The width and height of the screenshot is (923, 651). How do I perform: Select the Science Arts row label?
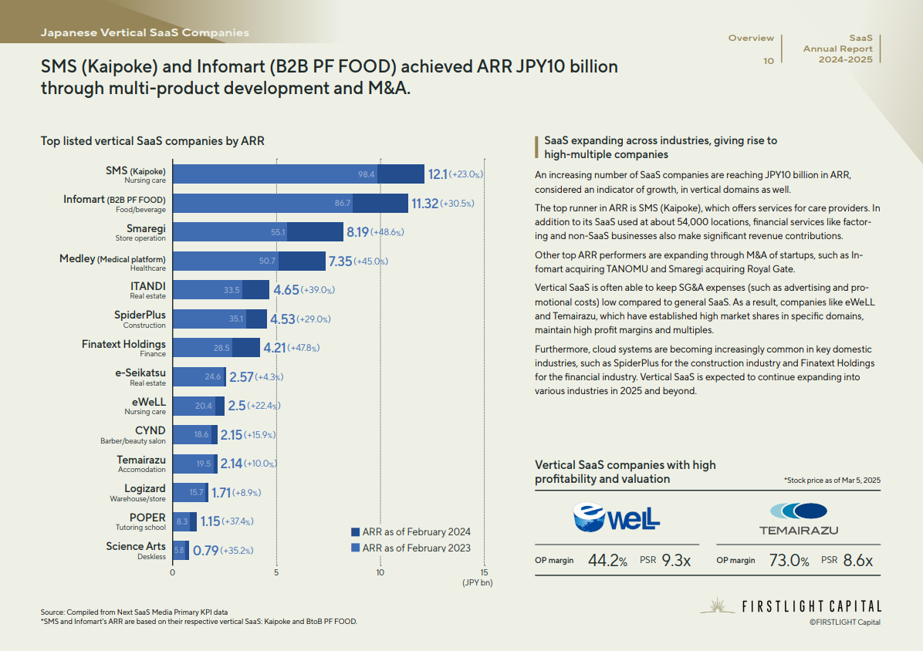[136, 551]
